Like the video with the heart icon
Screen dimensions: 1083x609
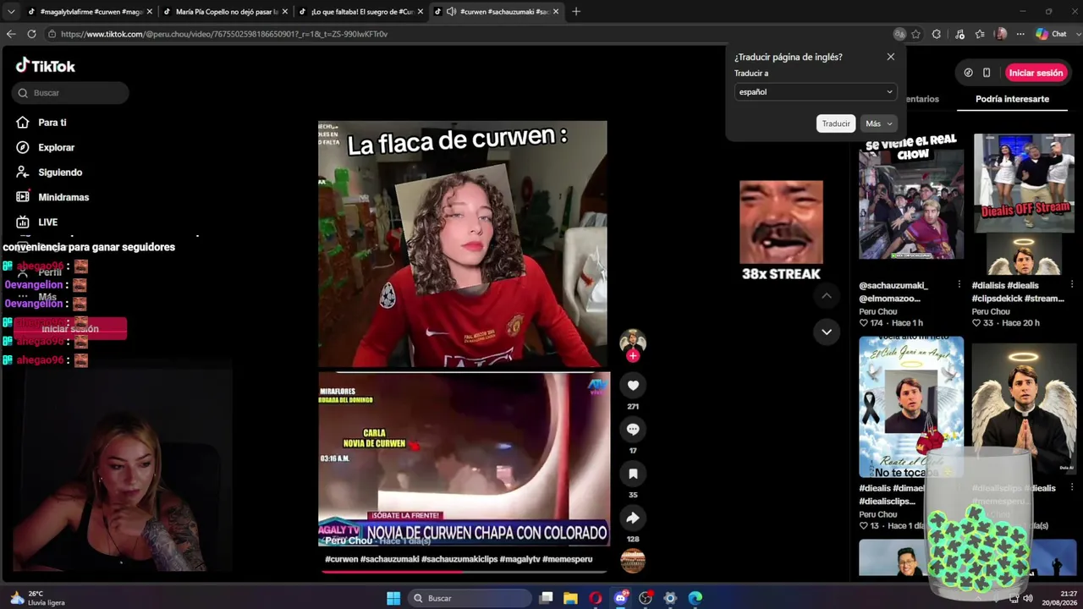click(x=633, y=386)
